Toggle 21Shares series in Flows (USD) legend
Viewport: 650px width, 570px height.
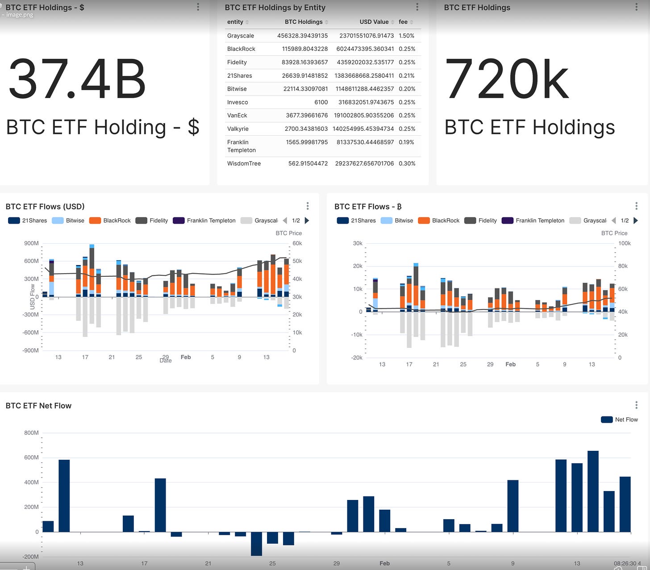[x=28, y=221]
